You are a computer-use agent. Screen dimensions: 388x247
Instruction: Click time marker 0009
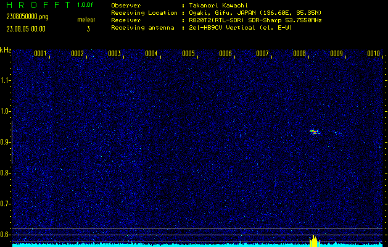click(x=337, y=54)
